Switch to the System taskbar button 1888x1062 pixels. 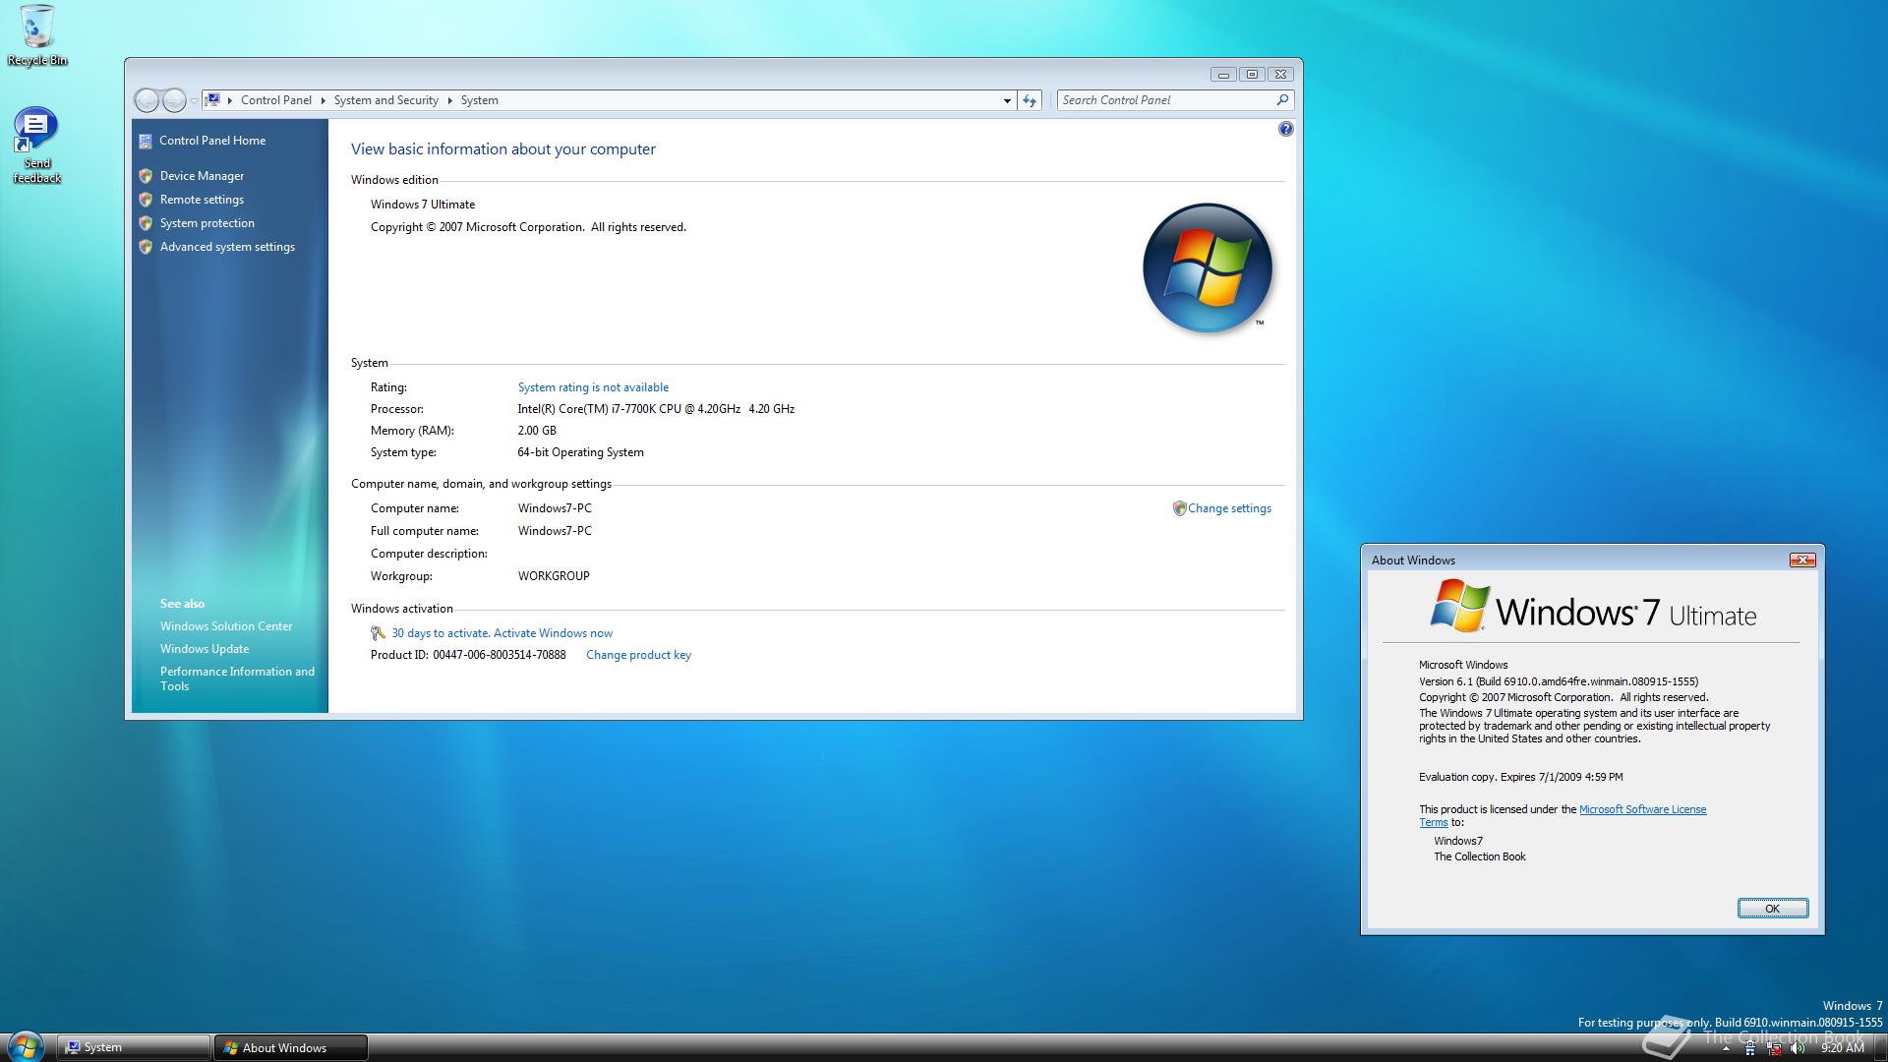(134, 1047)
